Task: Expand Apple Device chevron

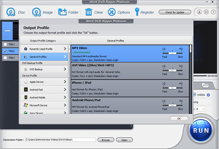Action: (x=65, y=82)
